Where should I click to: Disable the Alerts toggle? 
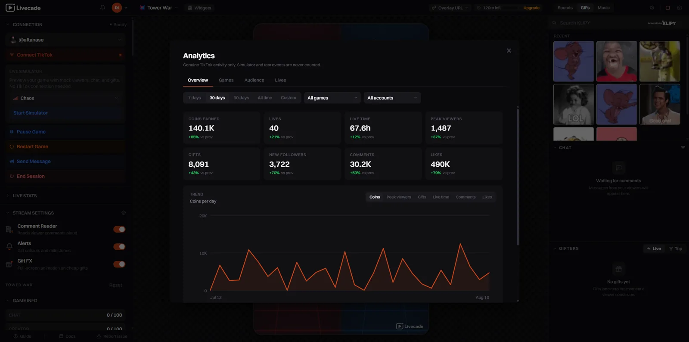119,247
